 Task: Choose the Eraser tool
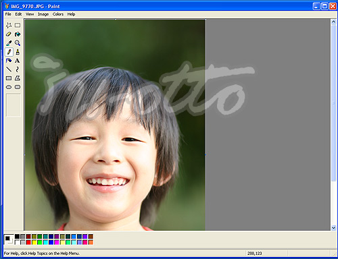click(9, 34)
